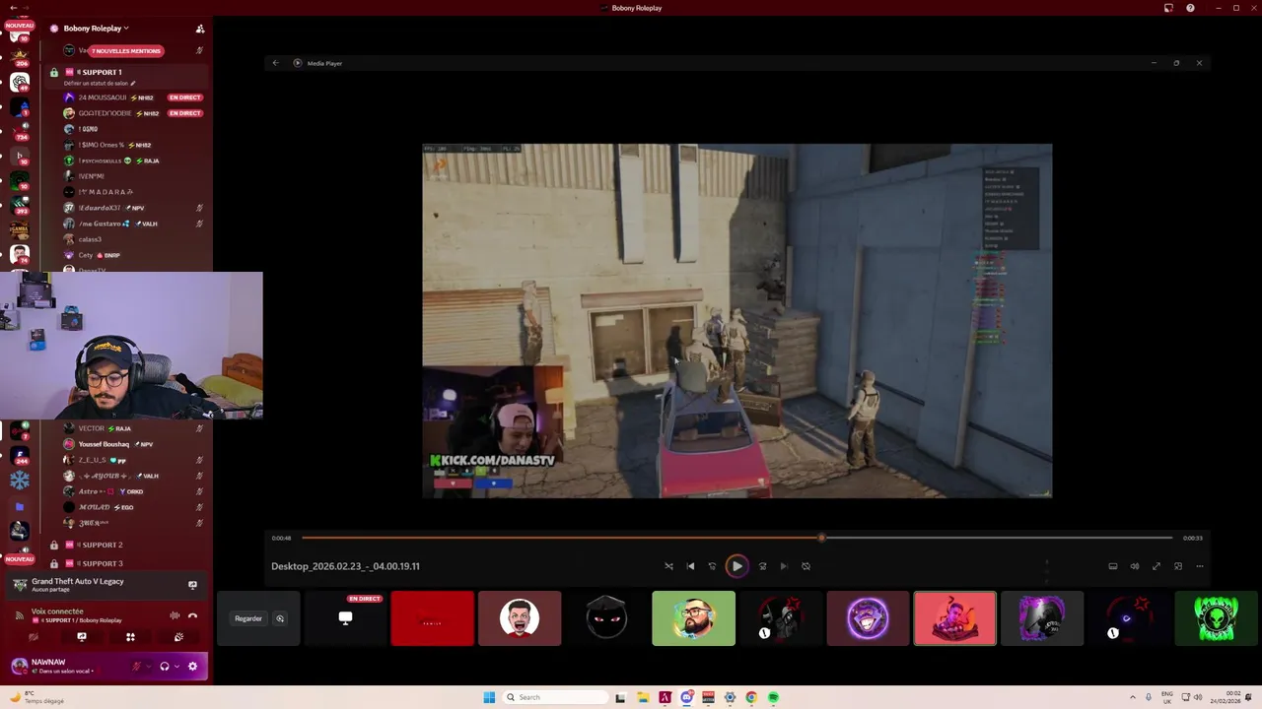
Task: Go back in Media Player window
Action: (275, 63)
